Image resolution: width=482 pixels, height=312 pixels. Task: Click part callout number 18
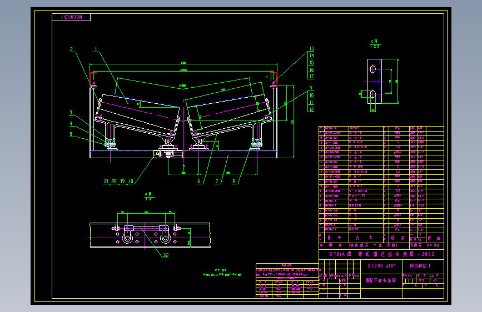point(131,181)
